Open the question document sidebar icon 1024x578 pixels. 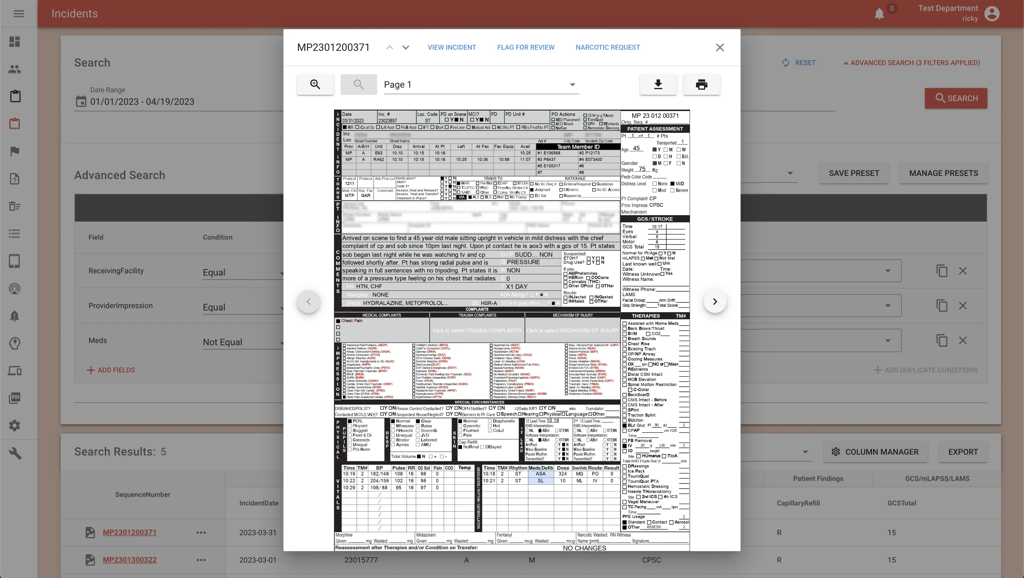pos(15,179)
